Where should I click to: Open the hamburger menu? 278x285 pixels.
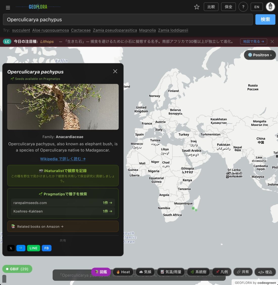tap(8, 8)
